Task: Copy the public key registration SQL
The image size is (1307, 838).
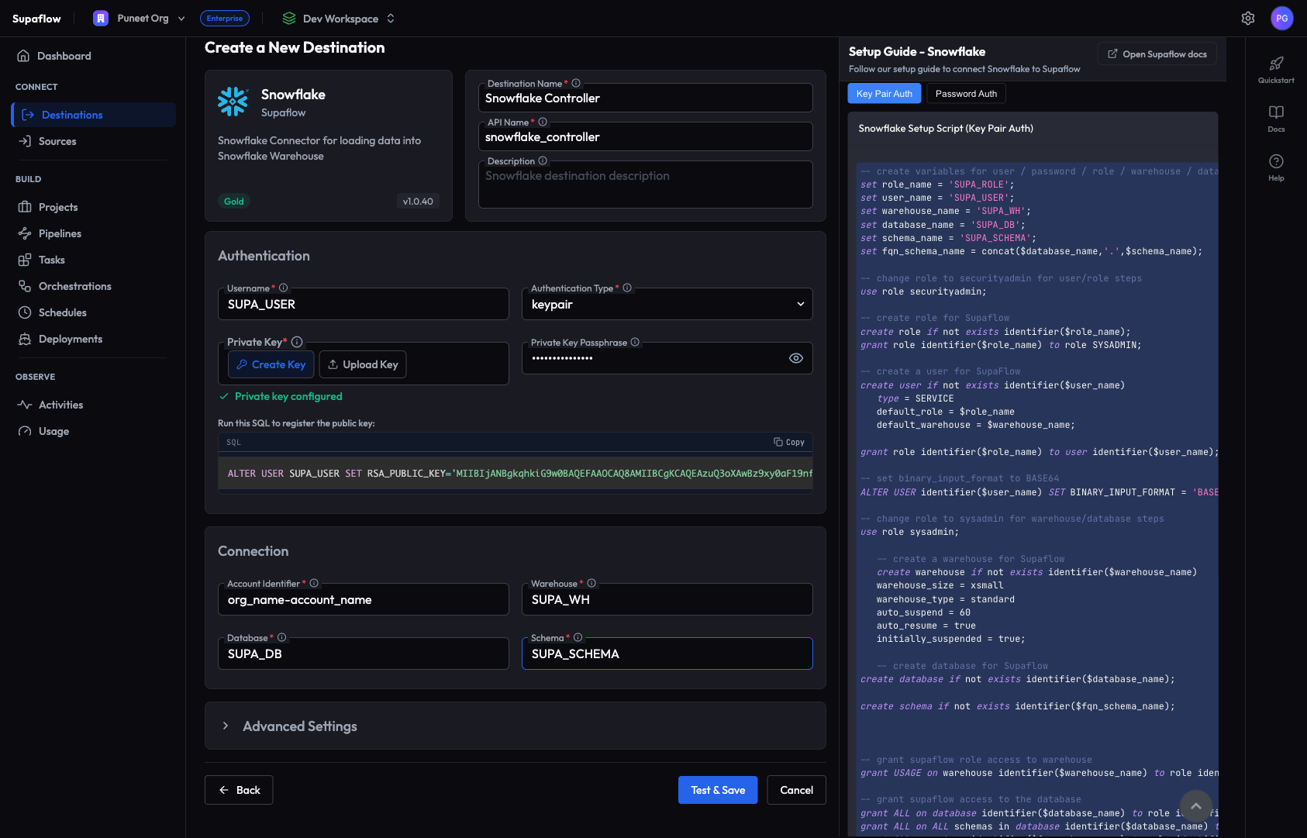Action: 789,442
